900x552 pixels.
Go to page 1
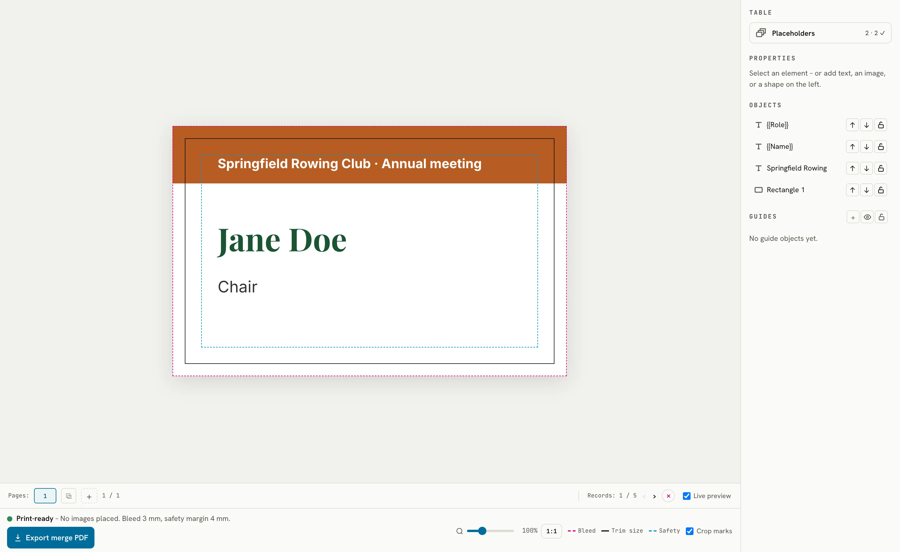click(x=45, y=496)
